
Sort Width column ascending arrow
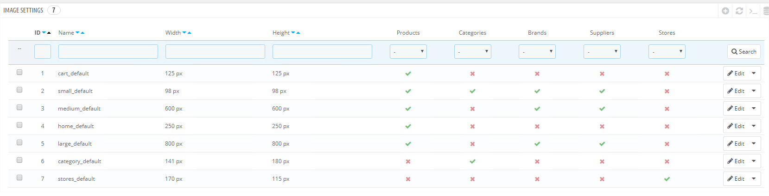point(190,33)
